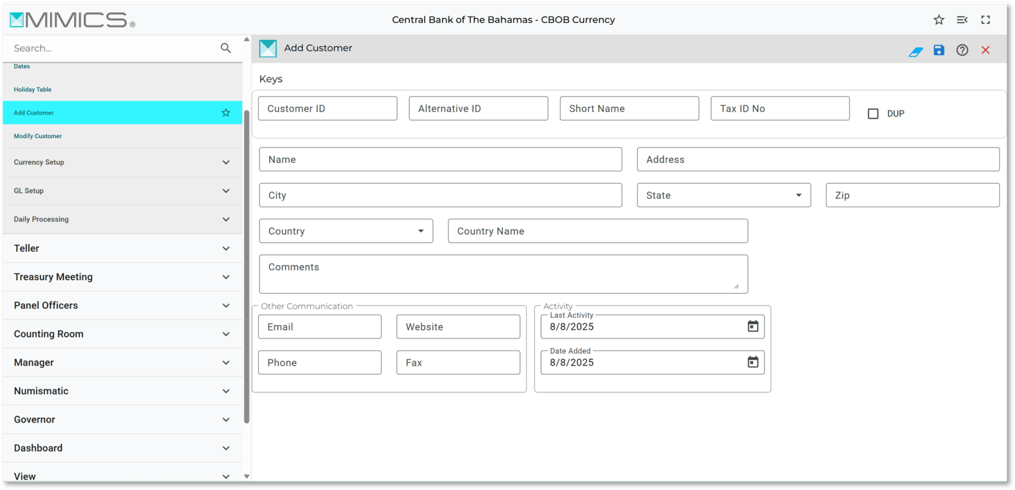The height and width of the screenshot is (490, 1015).
Task: Open help via the question mark icon
Action: click(962, 50)
